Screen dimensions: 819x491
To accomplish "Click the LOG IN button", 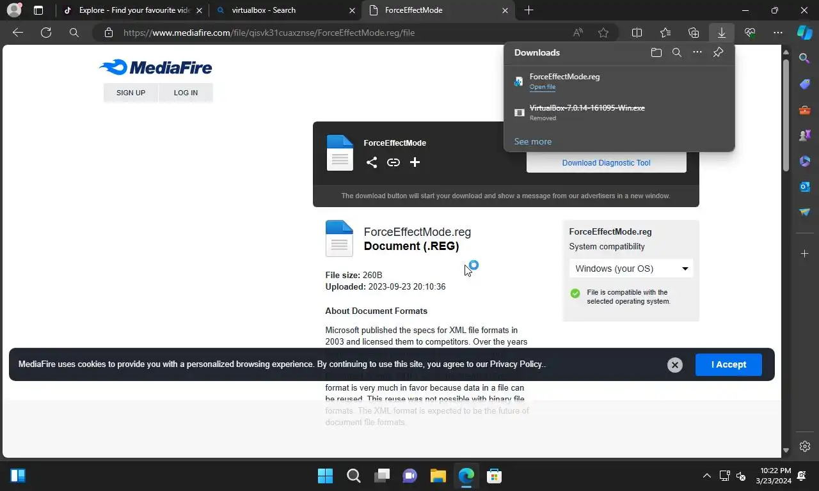I will pos(186,93).
